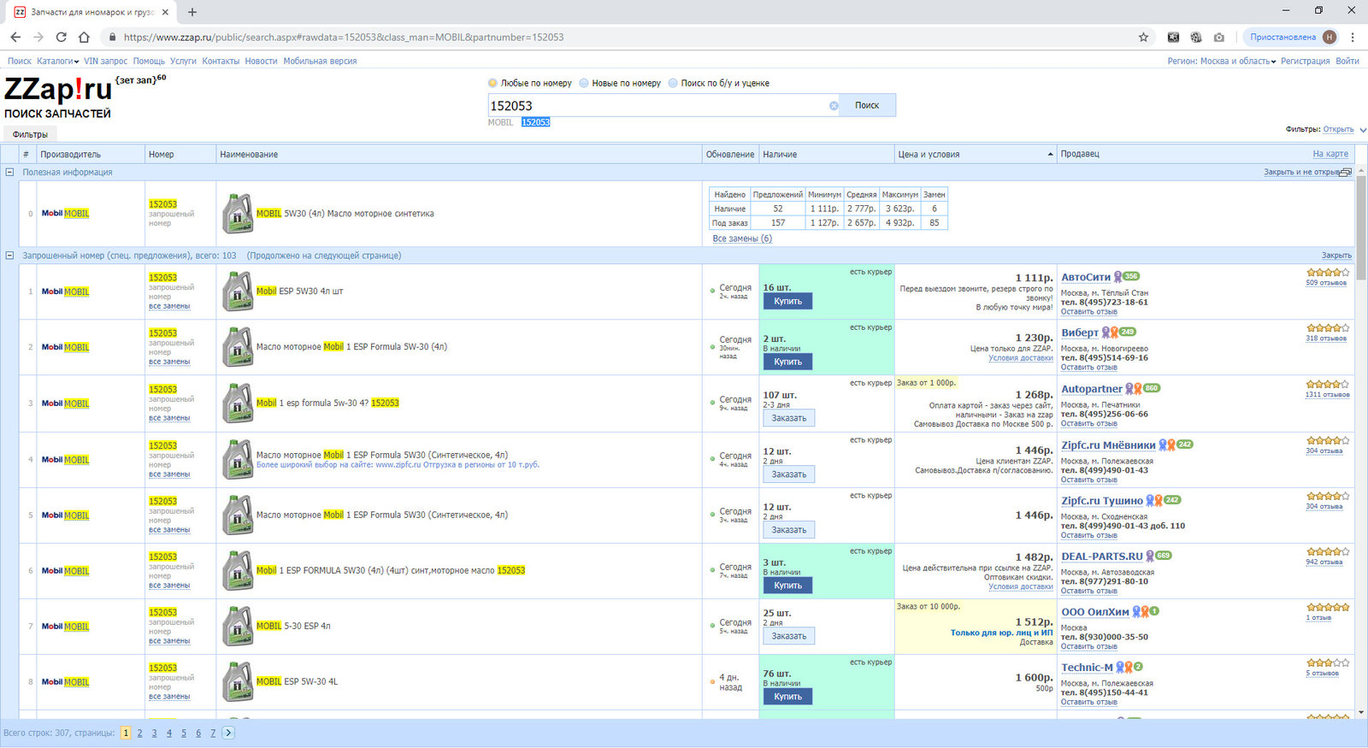Click Закрыть link for requested number section
Viewport: 1368px width, 748px height.
(1336, 256)
